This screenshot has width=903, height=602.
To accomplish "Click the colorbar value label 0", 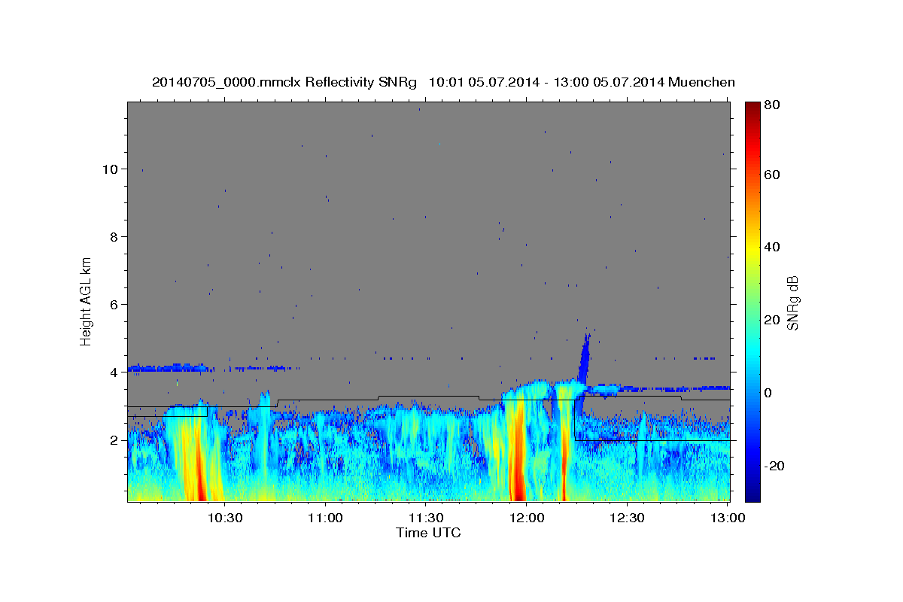I will click(x=769, y=393).
